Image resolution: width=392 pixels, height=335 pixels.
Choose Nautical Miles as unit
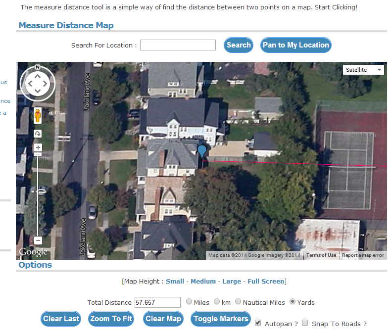(239, 302)
